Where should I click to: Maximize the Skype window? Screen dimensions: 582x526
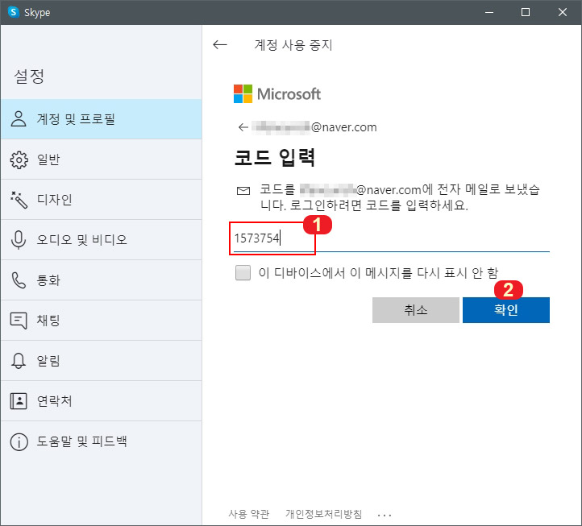pos(526,12)
